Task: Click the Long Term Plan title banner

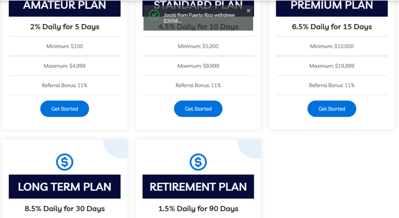Action: [x=65, y=187]
